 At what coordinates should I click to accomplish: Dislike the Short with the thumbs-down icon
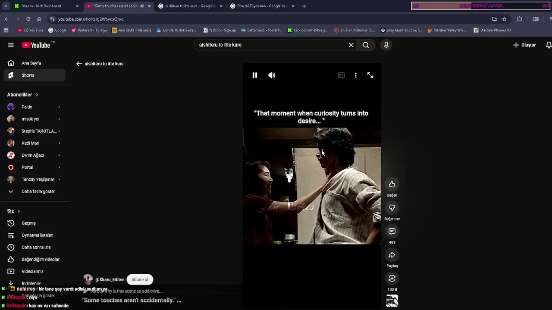pos(392,208)
